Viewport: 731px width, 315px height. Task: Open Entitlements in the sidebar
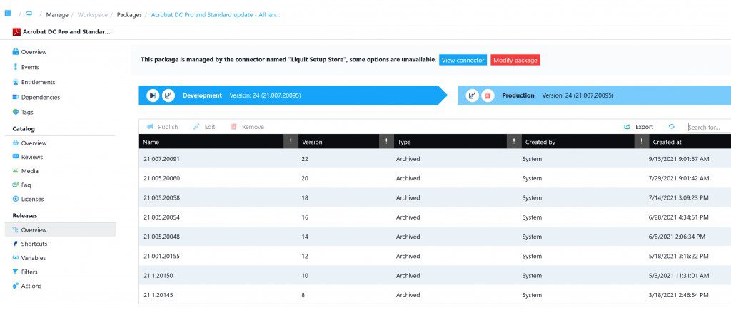[38, 82]
